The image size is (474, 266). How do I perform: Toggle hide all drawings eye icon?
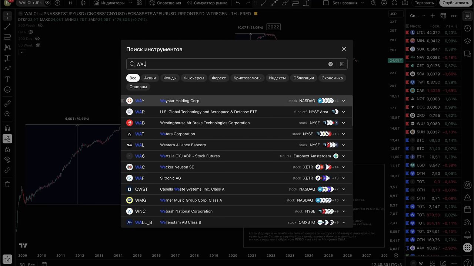pos(7,160)
